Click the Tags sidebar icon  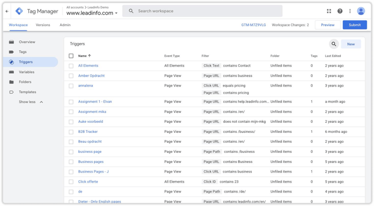(x=11, y=52)
